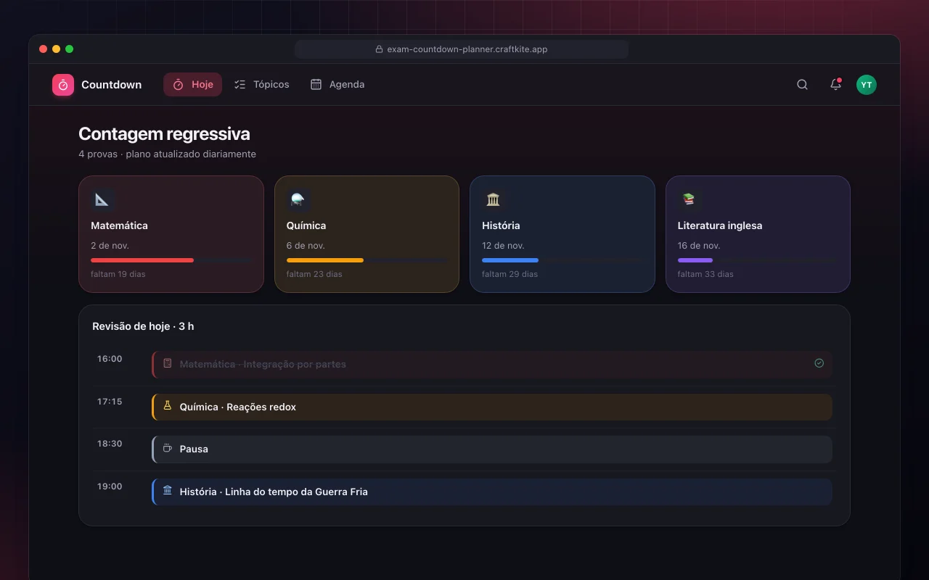Click the Literatura inglesa books icon

pos(689,199)
